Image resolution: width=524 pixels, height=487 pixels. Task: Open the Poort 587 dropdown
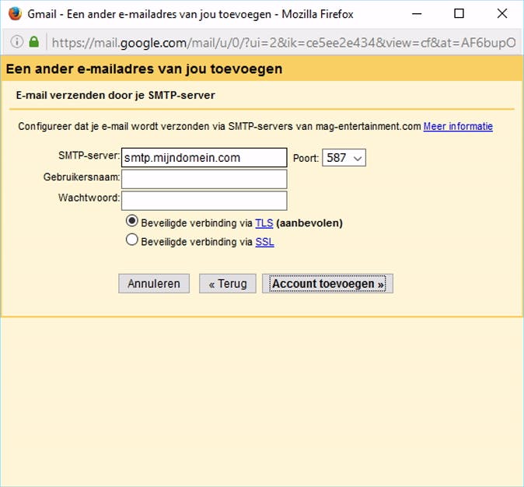pyautogui.click(x=344, y=158)
